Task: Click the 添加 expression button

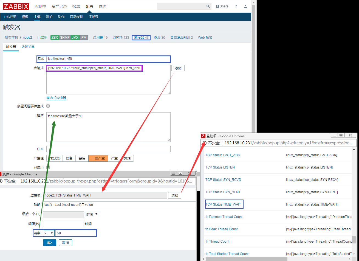Action: point(178,68)
